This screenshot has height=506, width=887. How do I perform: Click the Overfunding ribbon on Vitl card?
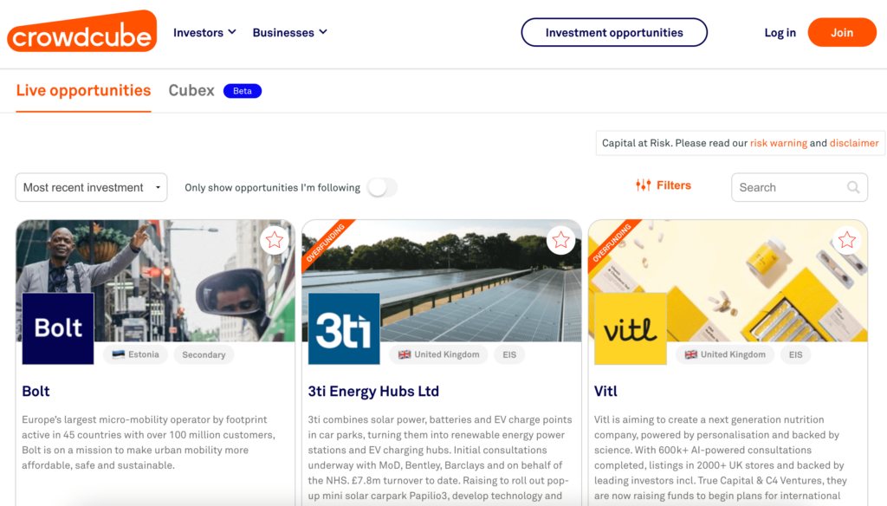(612, 243)
